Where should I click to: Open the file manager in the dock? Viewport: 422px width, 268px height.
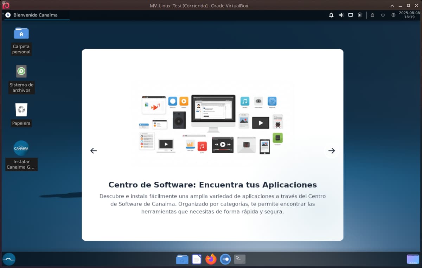(182, 259)
